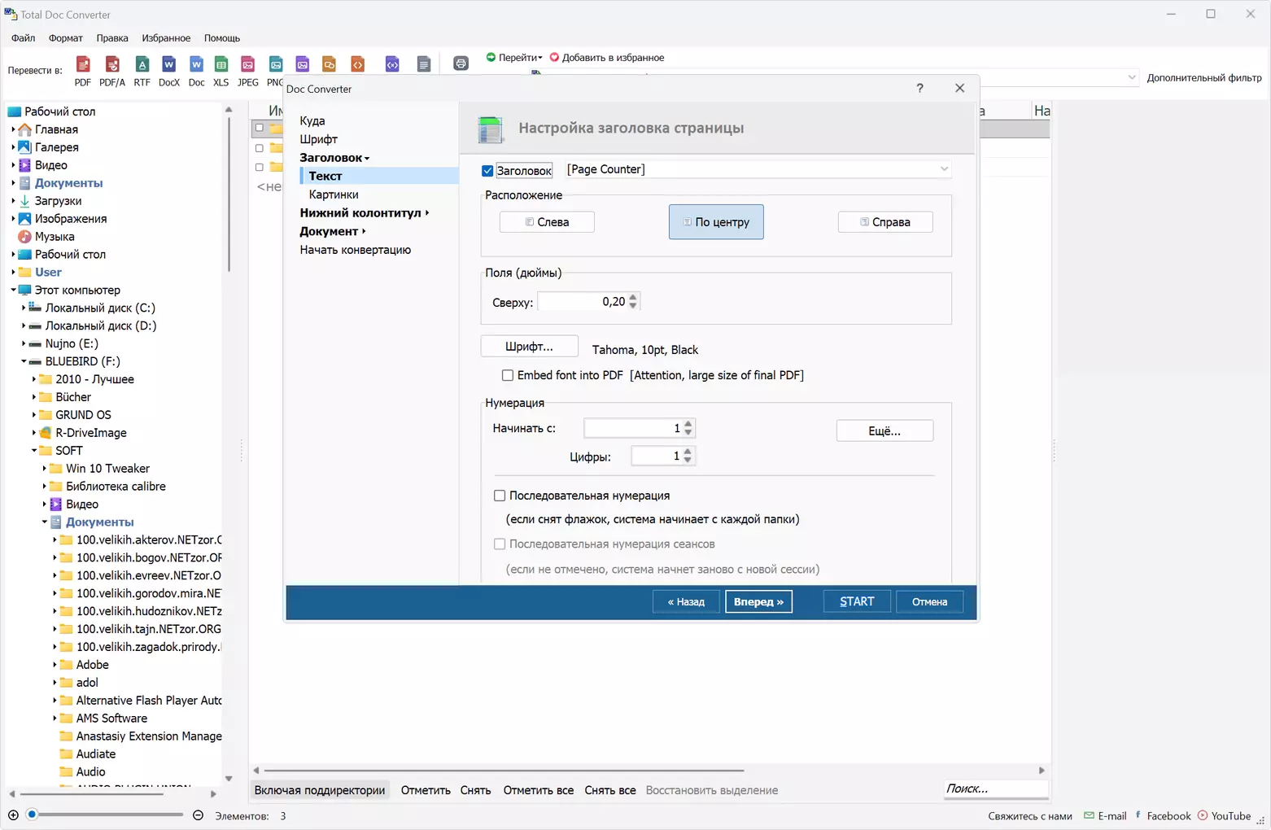Open the Помощь menu

point(222,38)
